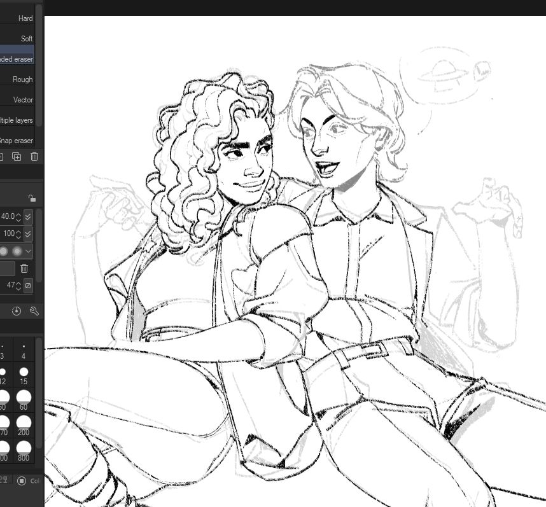546x507 pixels.
Task: Reset tool properties to initial settings
Action: (17, 311)
